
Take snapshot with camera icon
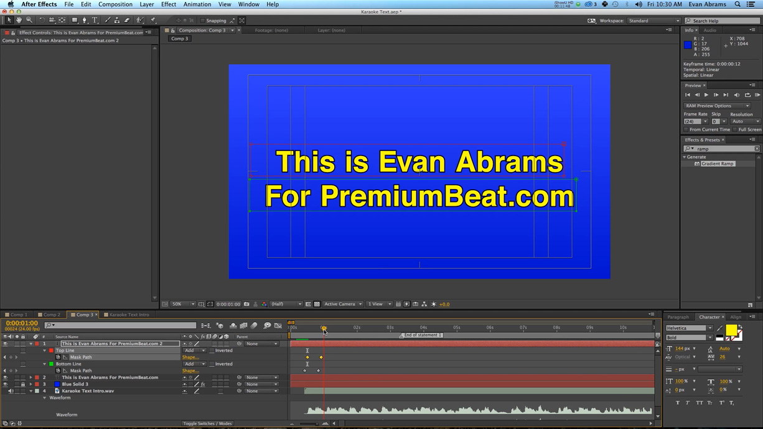246,304
